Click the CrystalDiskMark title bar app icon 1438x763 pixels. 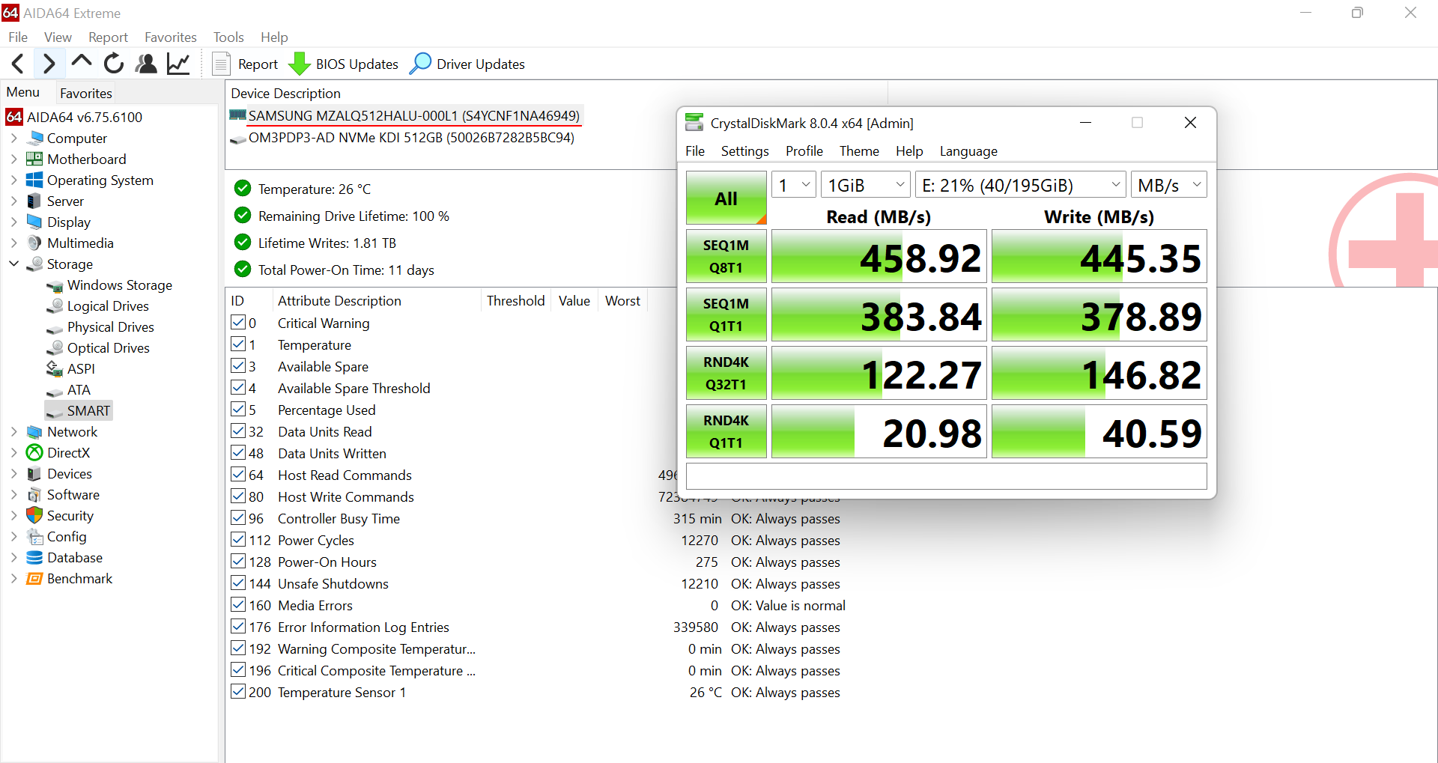click(x=694, y=123)
